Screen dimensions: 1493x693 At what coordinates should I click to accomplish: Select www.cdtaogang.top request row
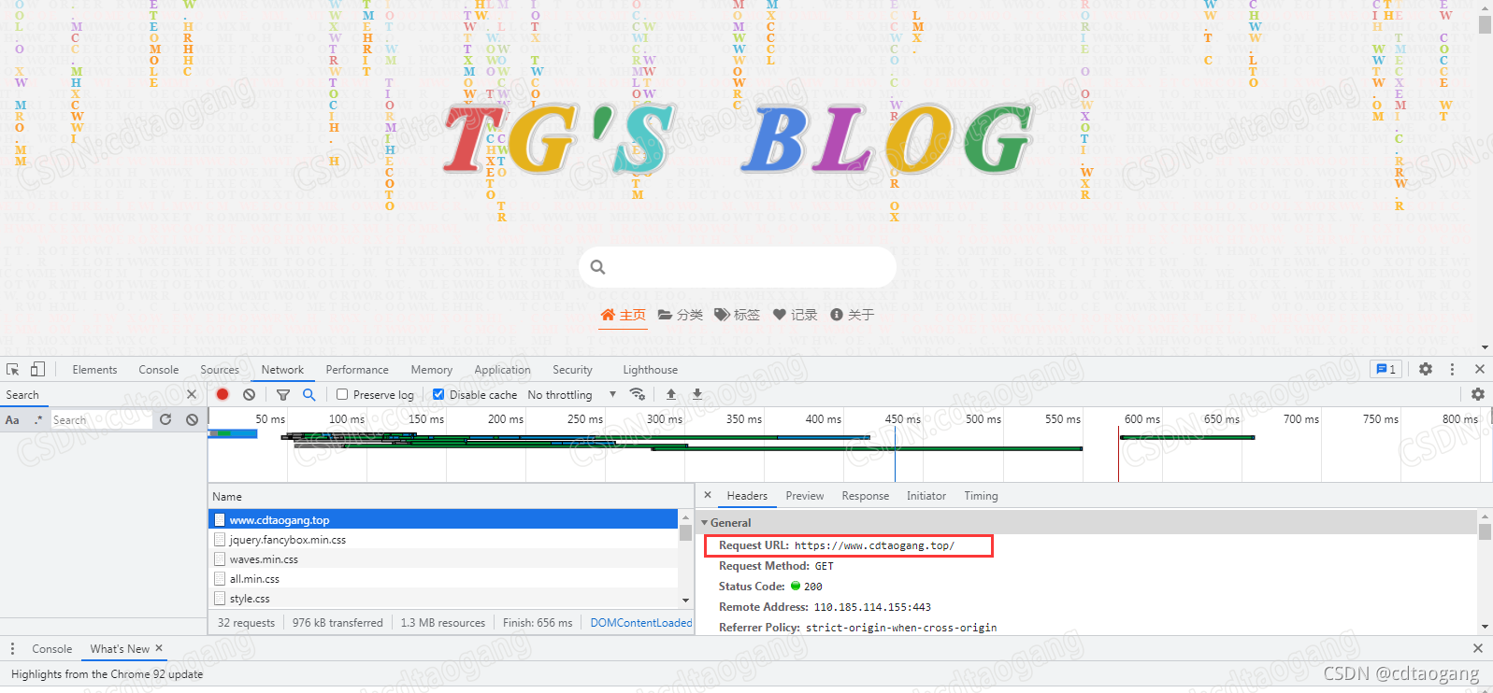(443, 519)
